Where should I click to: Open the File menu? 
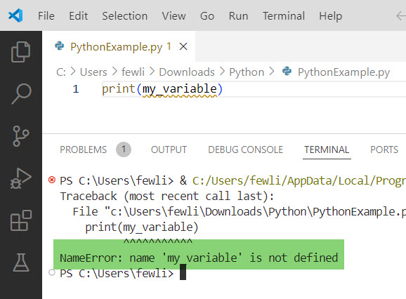click(x=46, y=16)
